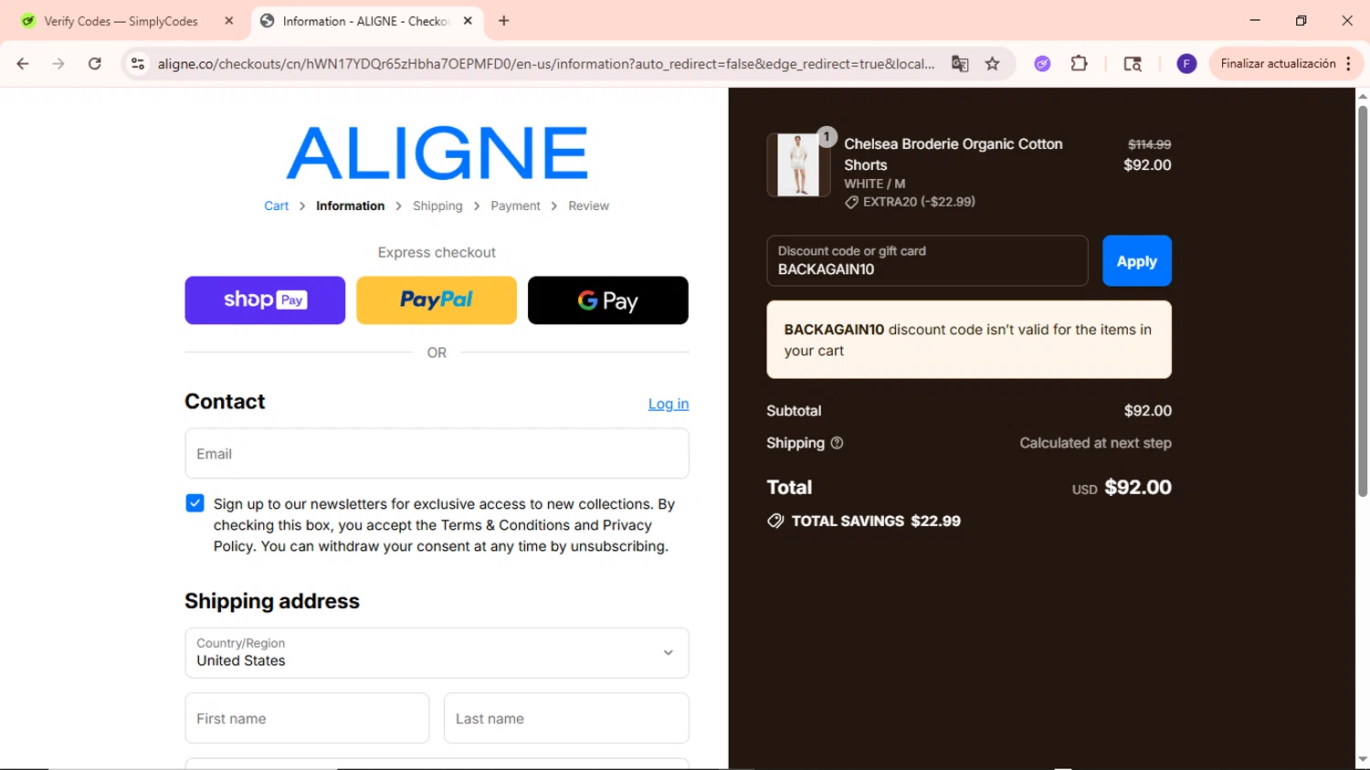Open Chrome three-dot menu
Screen dimensions: 1370x770
(1349, 64)
